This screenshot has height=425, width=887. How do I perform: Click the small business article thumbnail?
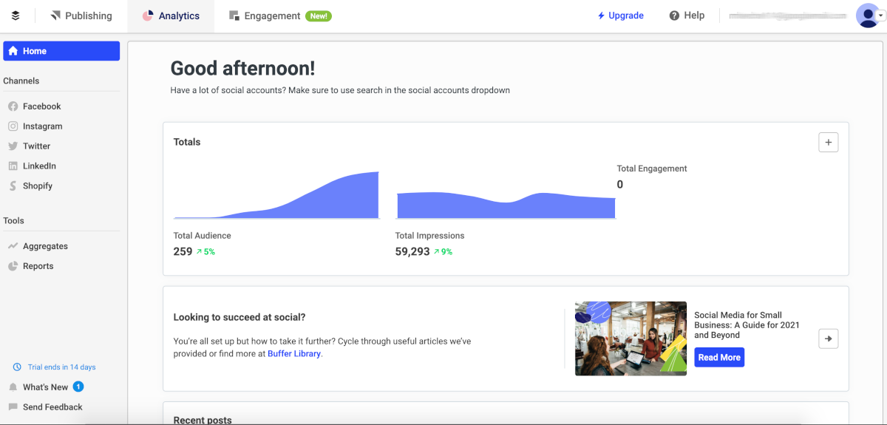coord(631,339)
